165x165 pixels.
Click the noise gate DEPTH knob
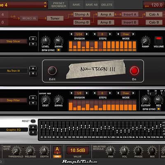(44, 151)
